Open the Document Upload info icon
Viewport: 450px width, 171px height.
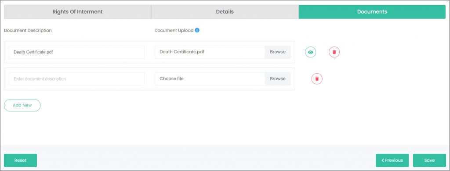pyautogui.click(x=197, y=30)
